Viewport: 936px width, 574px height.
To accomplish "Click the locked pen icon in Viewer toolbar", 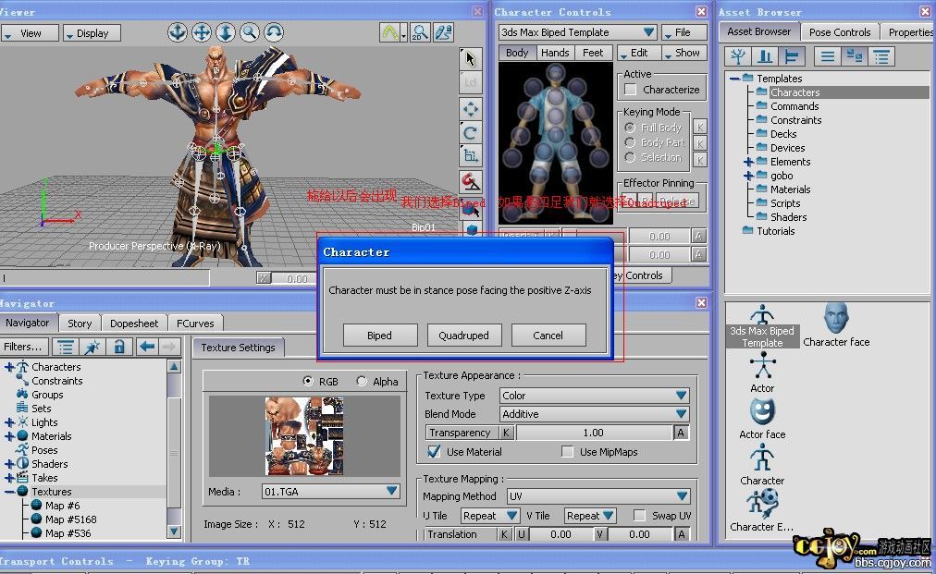I will (444, 32).
